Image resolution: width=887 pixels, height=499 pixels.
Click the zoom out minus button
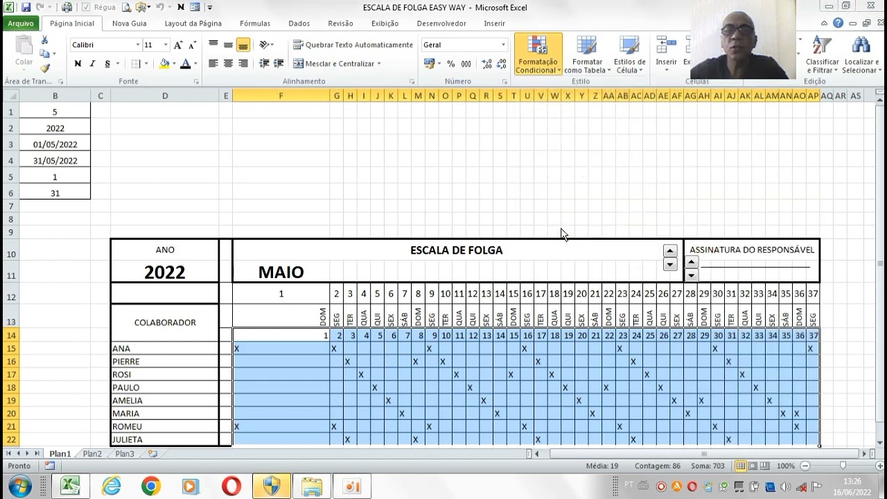click(804, 466)
